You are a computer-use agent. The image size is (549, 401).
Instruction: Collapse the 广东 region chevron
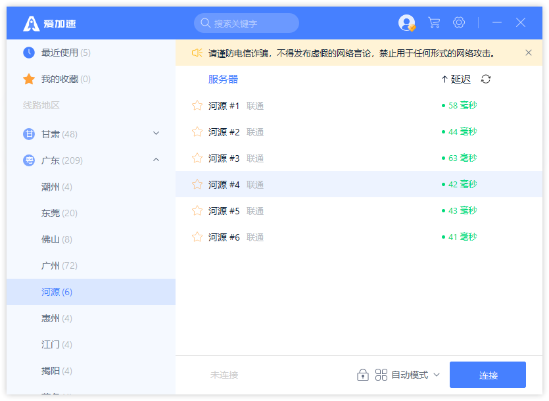[x=156, y=160]
